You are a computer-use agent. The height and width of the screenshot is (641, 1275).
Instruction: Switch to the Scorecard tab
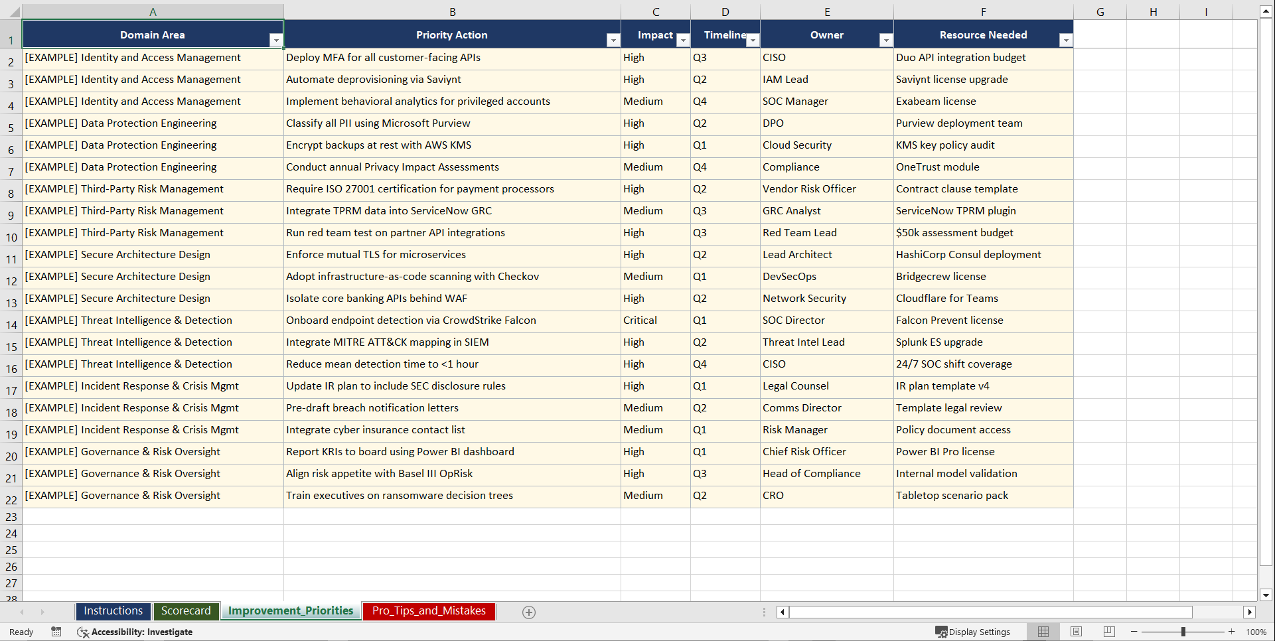coord(186,611)
